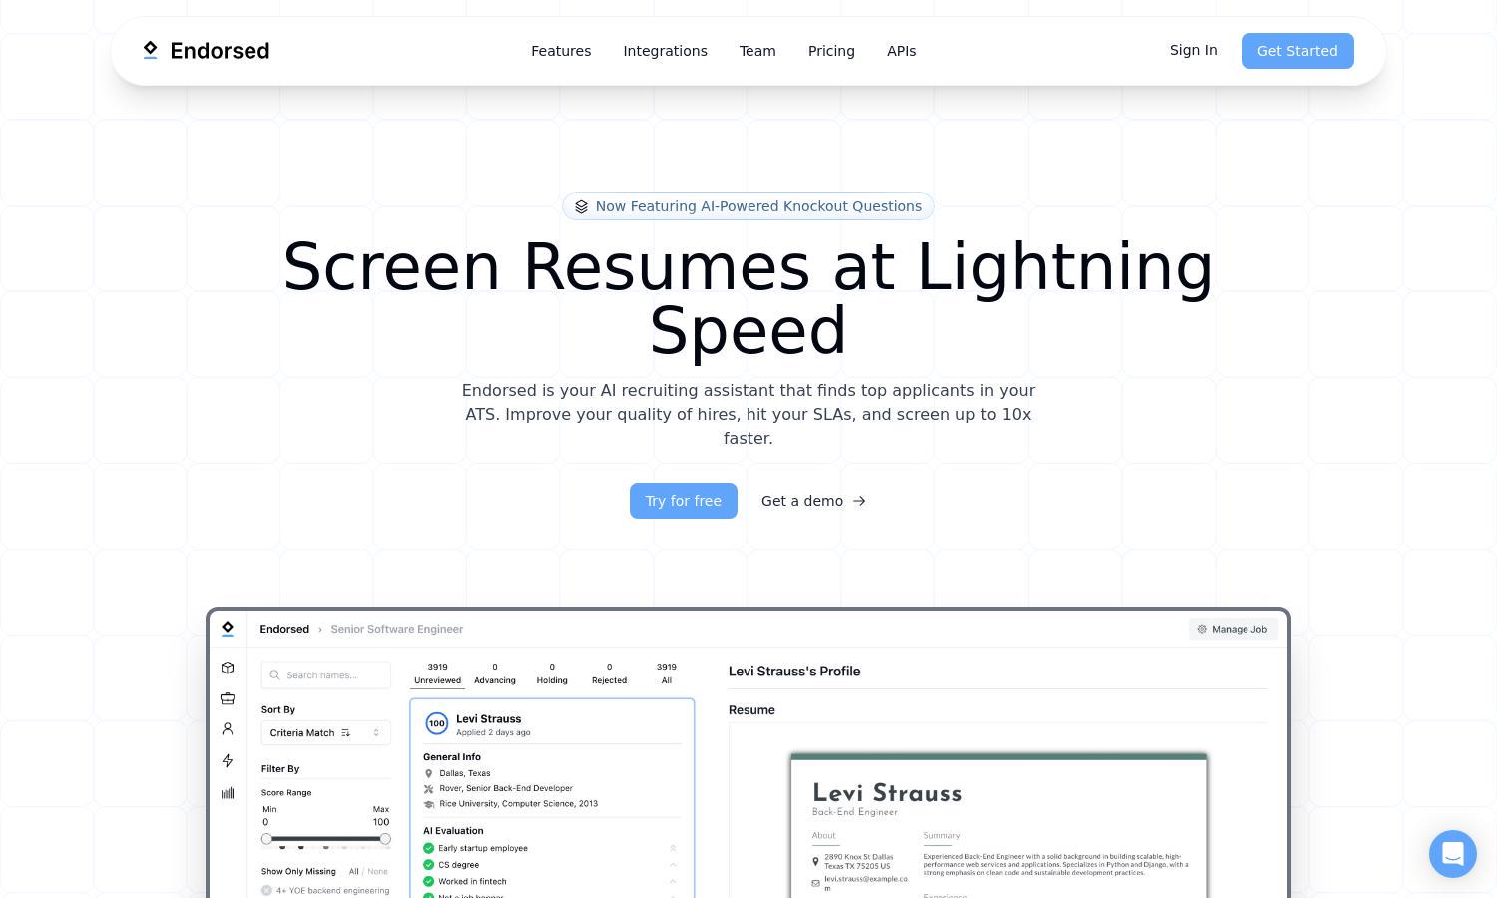1497x898 pixels.
Task: Click the envelope icon next to levi.strauss@example.com
Action: coord(815,883)
